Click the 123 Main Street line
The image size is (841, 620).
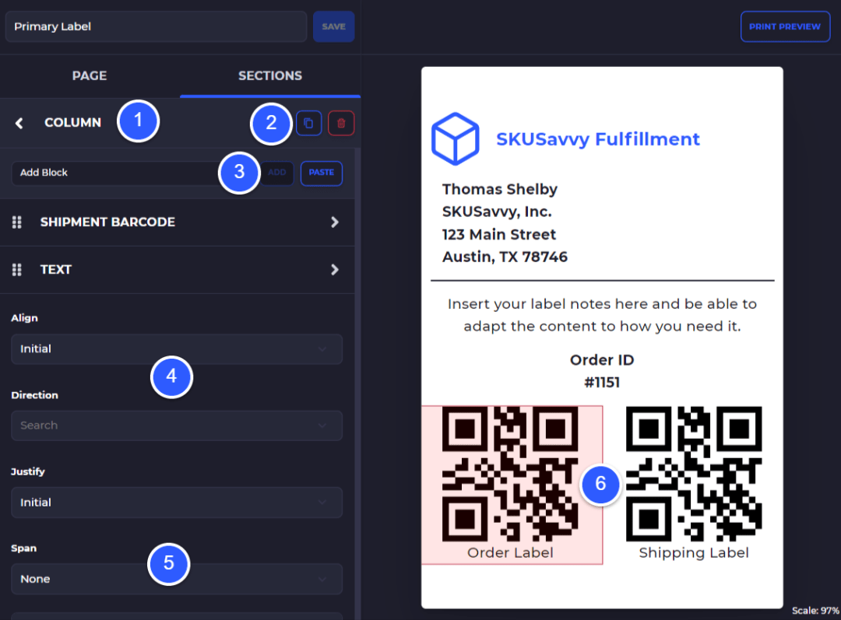point(499,235)
